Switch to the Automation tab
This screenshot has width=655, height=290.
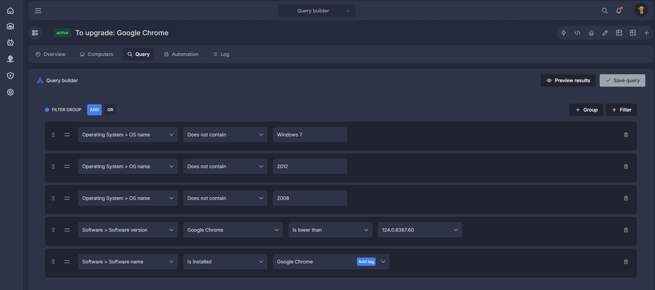point(181,54)
